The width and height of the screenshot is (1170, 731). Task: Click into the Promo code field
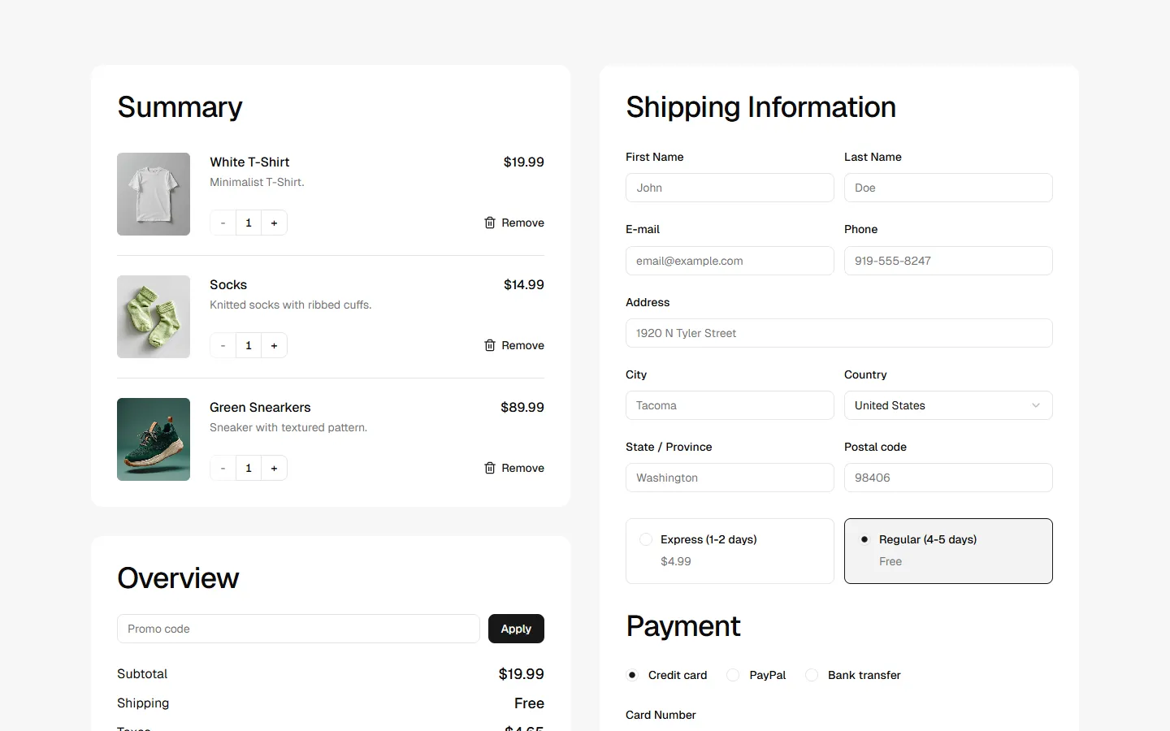(x=298, y=629)
